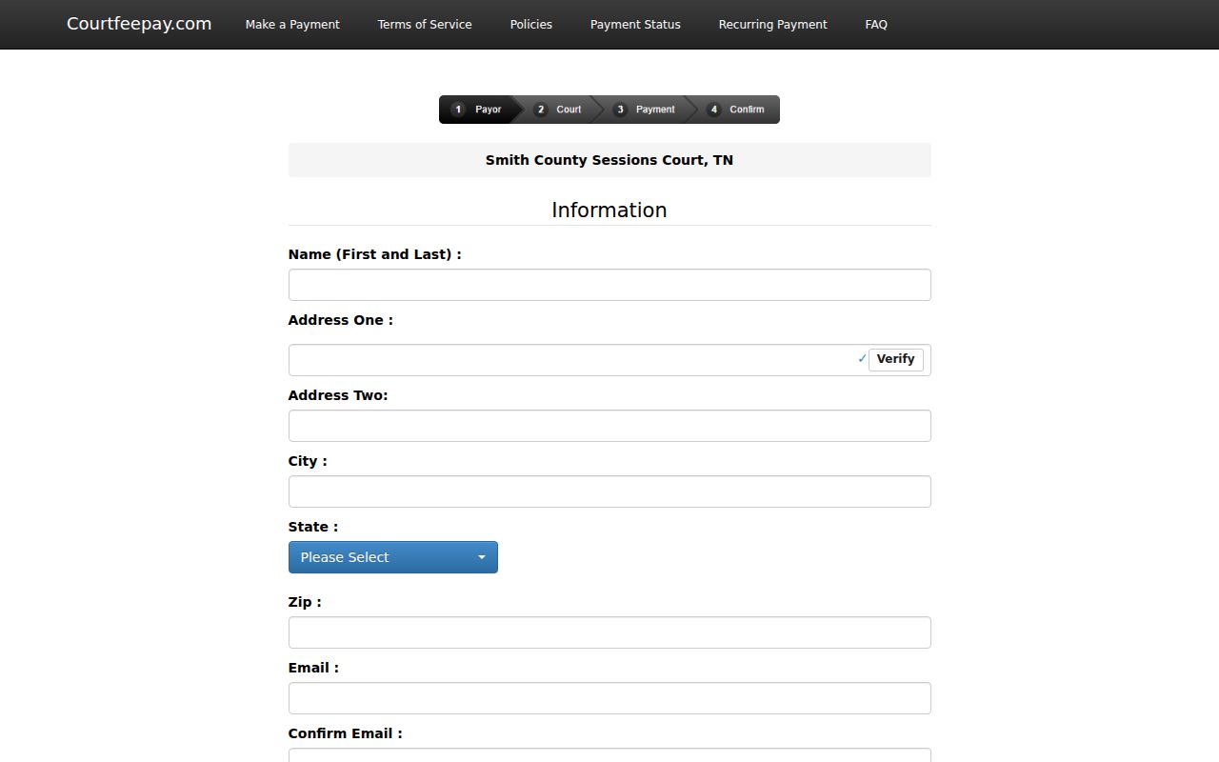Focus the Email input field
This screenshot has height=762, width=1219.
(609, 698)
